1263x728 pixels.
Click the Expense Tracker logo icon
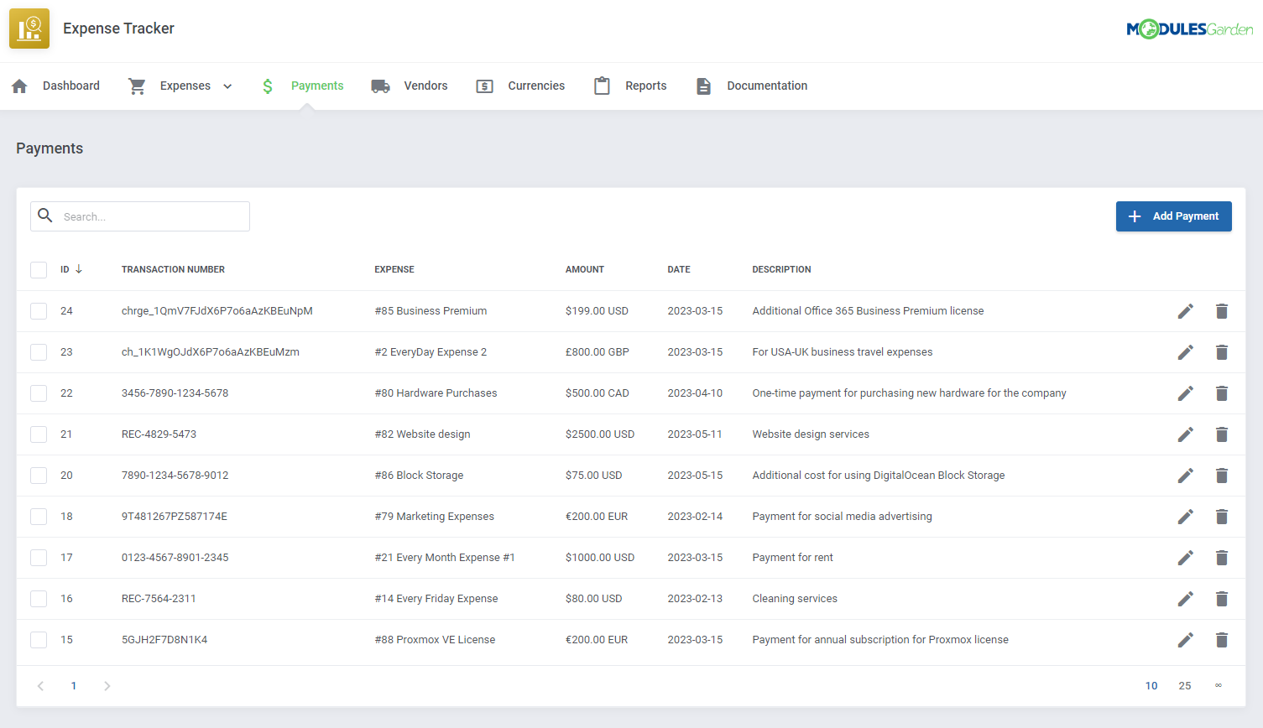click(x=29, y=28)
